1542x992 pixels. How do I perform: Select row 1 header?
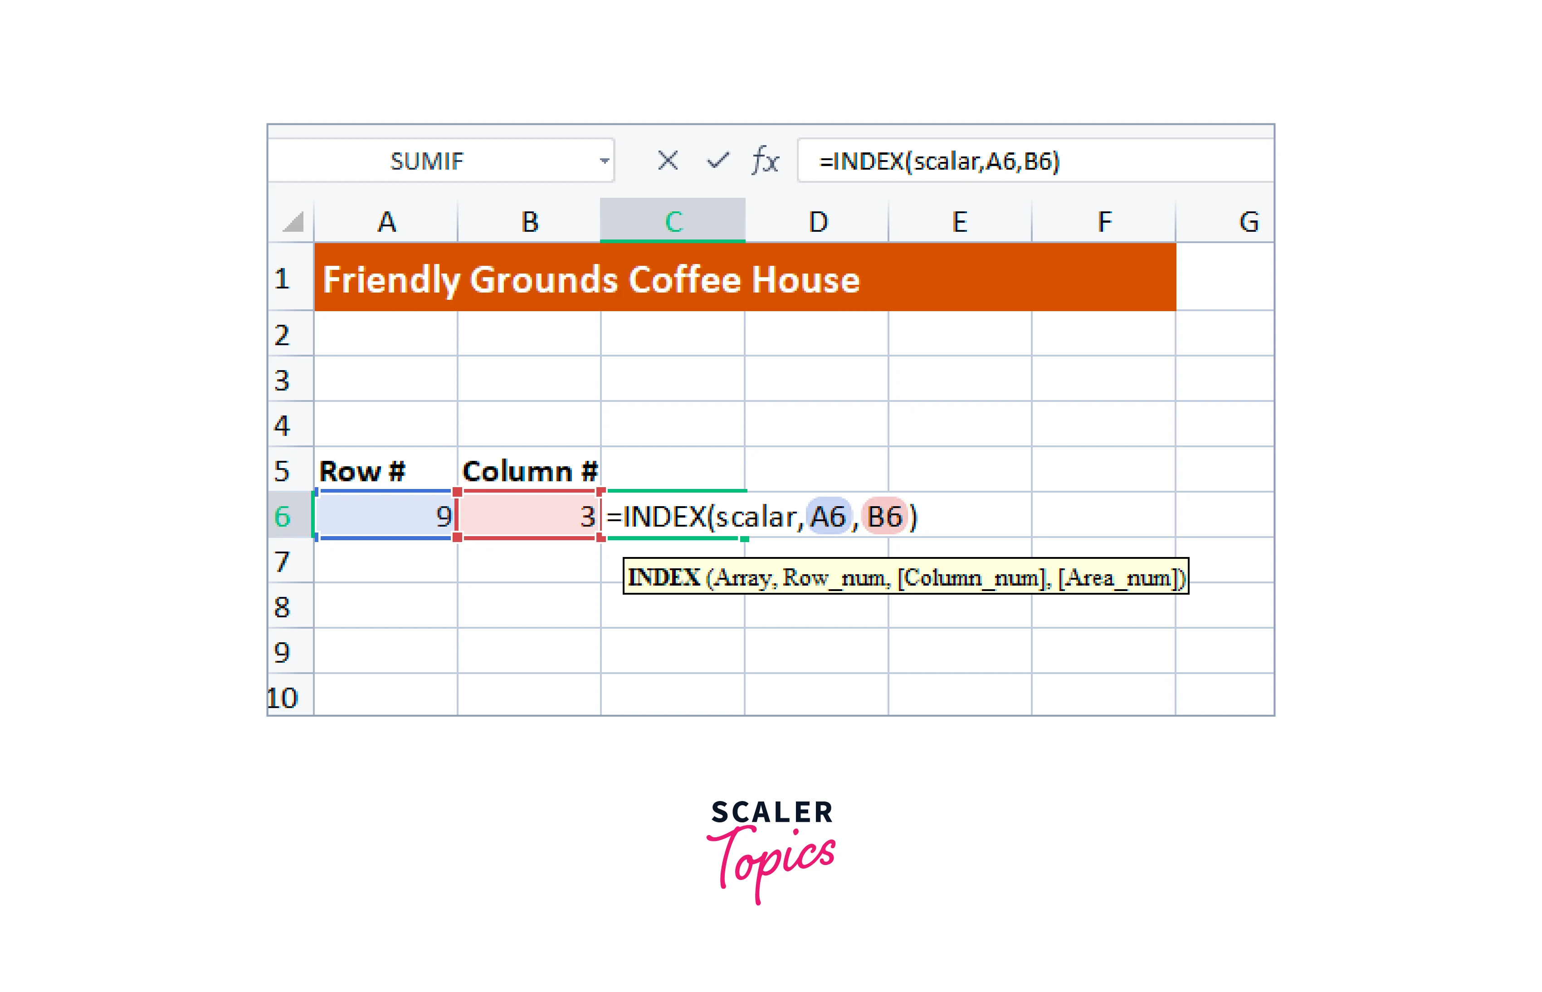(283, 279)
